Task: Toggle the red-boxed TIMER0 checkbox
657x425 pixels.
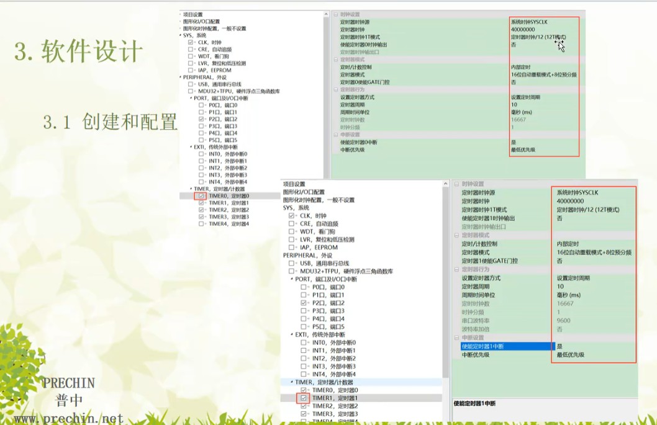Action: (201, 196)
